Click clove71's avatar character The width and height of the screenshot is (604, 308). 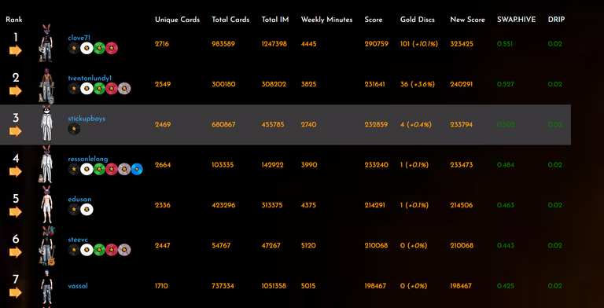coord(46,43)
